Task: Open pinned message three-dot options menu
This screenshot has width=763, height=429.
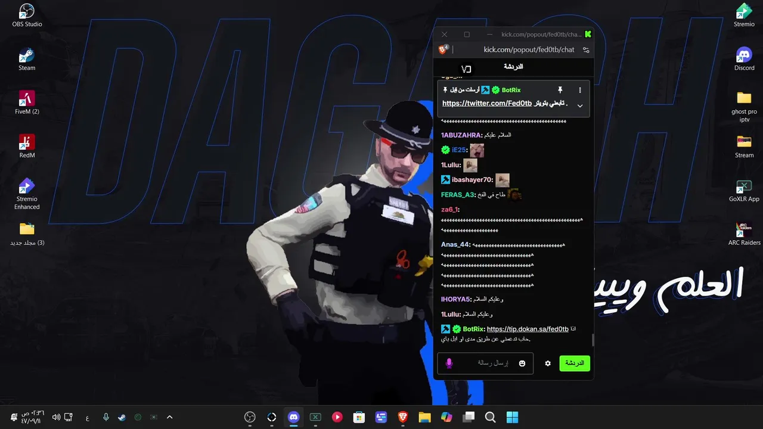Action: click(580, 90)
